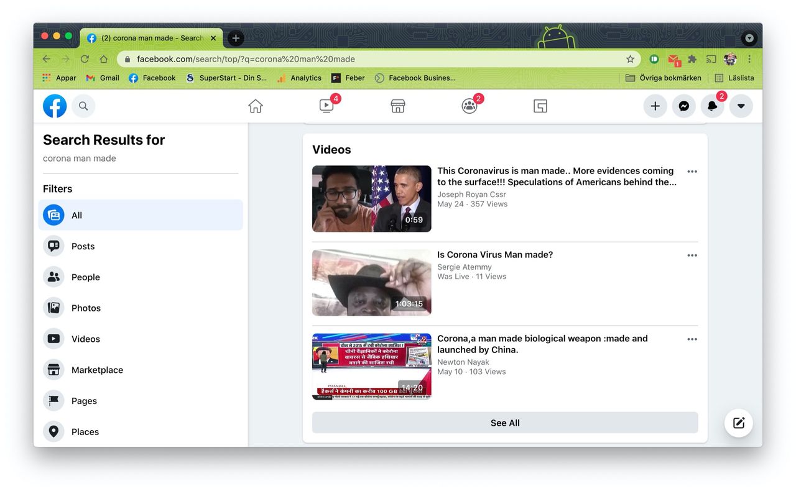
Task: Open 'This Coronavirus is man made' video title
Action: coord(557,177)
